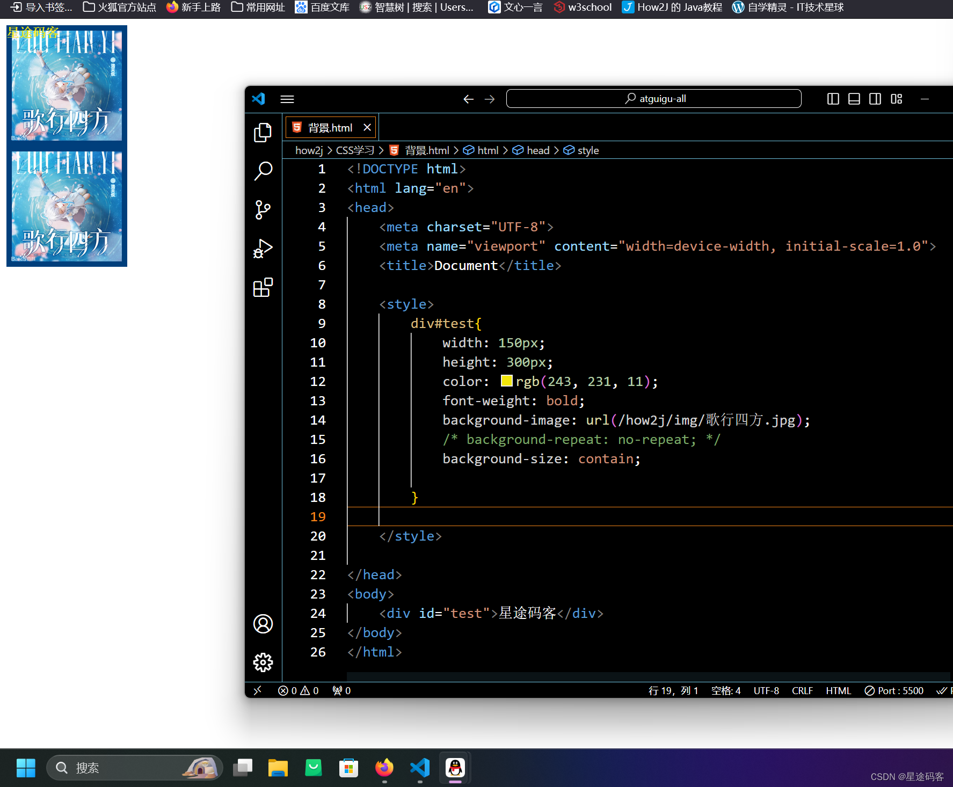The height and width of the screenshot is (787, 953).
Task: Open Run and Debug view
Action: point(263,249)
